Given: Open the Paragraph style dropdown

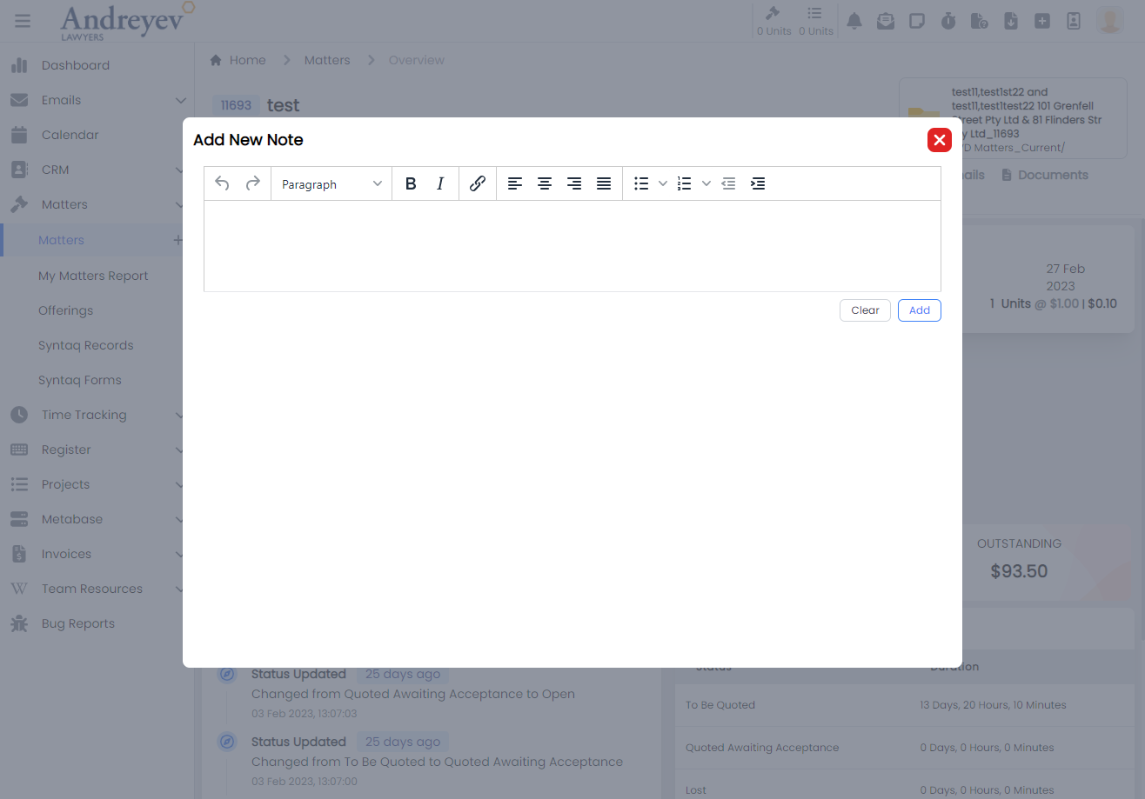Looking at the screenshot, I should [331, 184].
